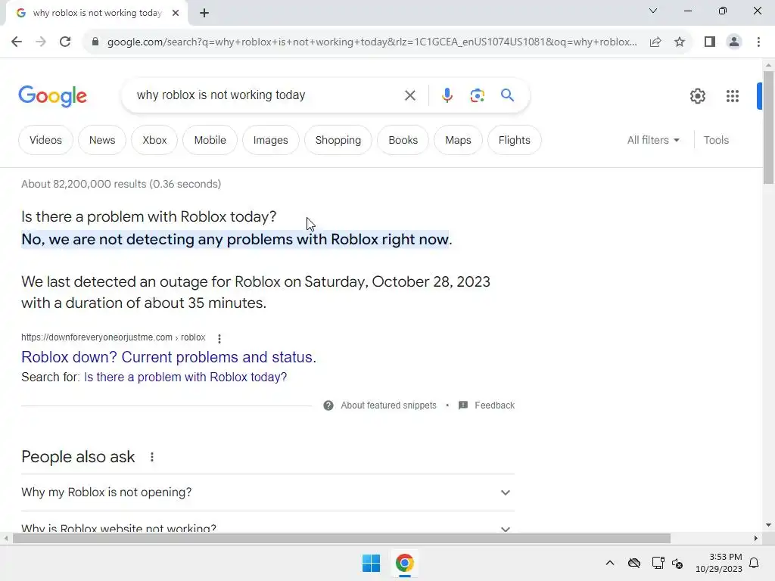Search by image with the Lens camera icon

(x=477, y=95)
